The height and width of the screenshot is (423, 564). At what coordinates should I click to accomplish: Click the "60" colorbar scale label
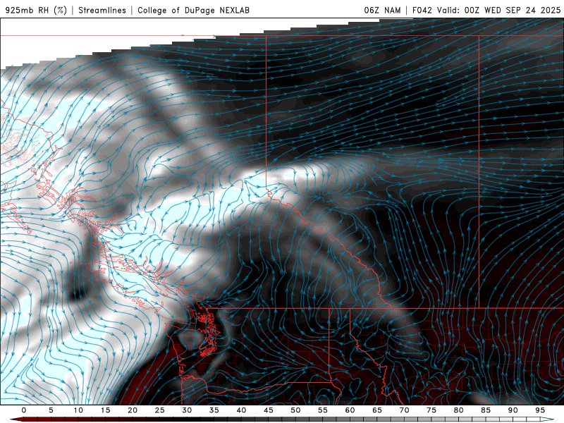(x=350, y=410)
